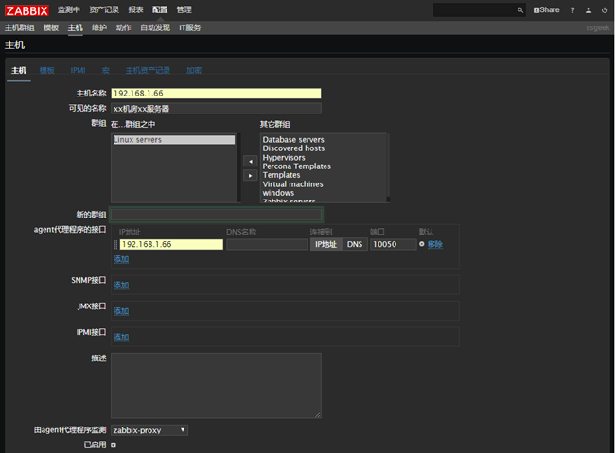Click 添加 link for SNMP接口
The width and height of the screenshot is (615, 453).
coord(121,286)
